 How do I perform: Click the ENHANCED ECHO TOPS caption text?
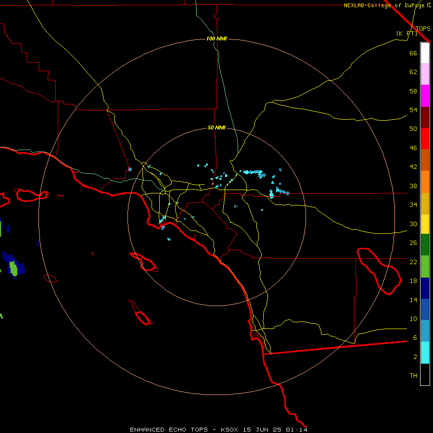click(169, 430)
